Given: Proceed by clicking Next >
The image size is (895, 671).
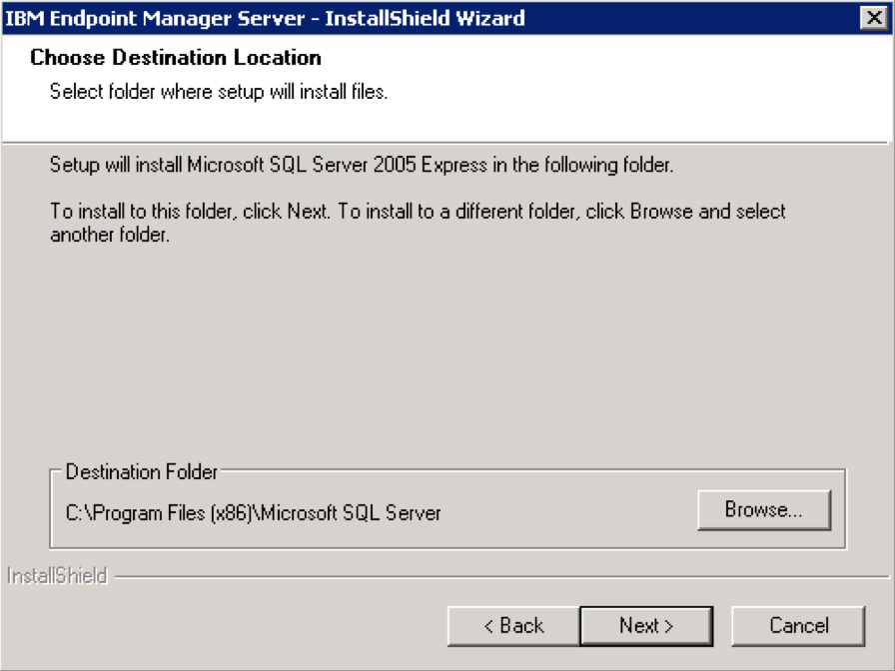Looking at the screenshot, I should pos(645,626).
